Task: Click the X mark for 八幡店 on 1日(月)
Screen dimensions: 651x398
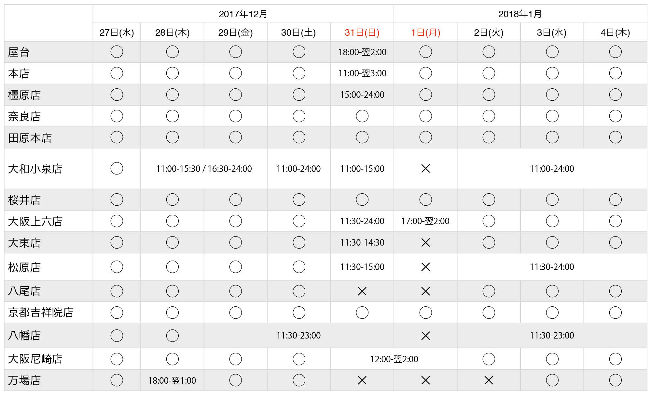Action: (x=425, y=336)
